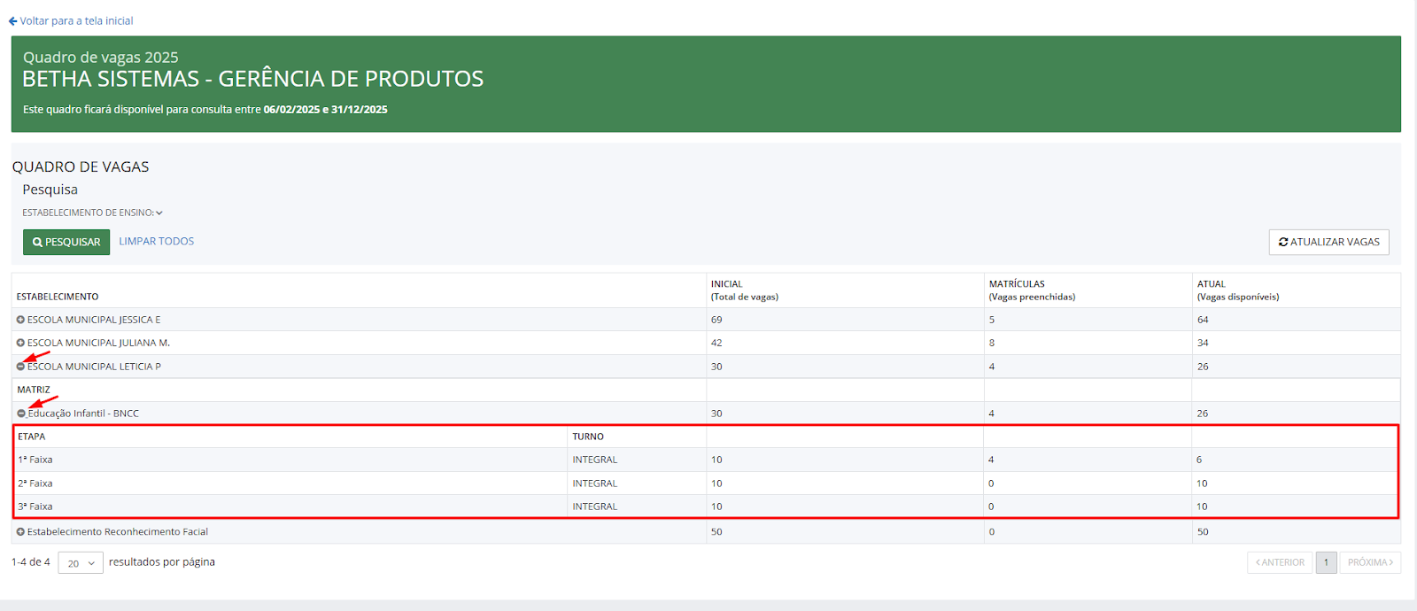Click the Educação Infantil - BNCC label
The height and width of the screenshot is (611, 1417).
pos(83,414)
